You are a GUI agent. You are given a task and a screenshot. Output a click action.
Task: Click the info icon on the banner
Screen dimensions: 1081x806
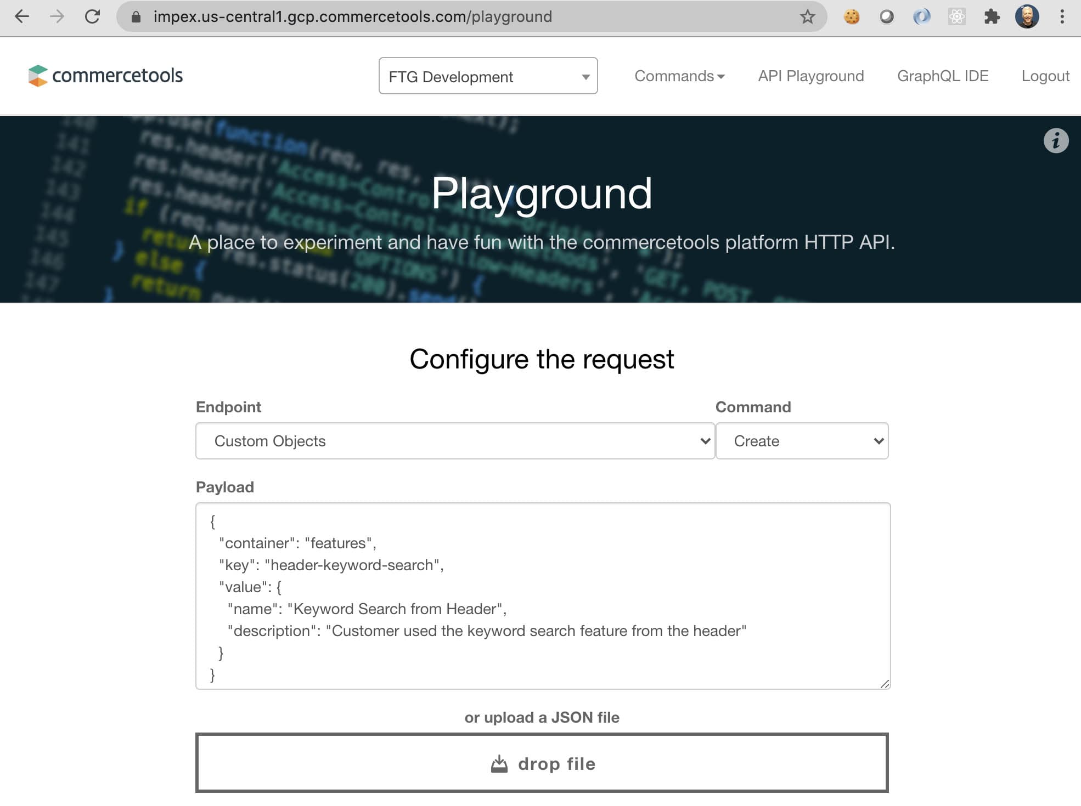click(x=1056, y=141)
